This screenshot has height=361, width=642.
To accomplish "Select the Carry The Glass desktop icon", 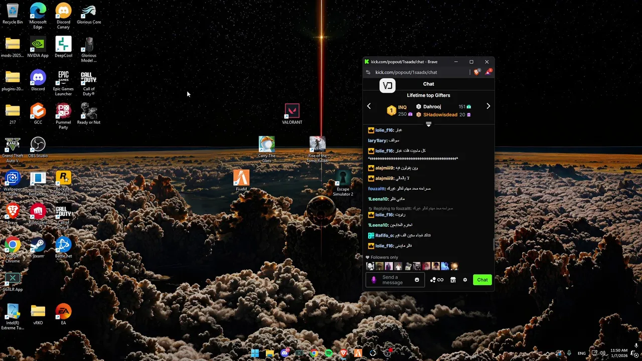I will click(266, 150).
